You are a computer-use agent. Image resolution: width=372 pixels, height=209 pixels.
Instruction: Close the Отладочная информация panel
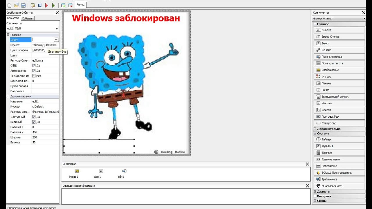pyautogui.click(x=307, y=186)
